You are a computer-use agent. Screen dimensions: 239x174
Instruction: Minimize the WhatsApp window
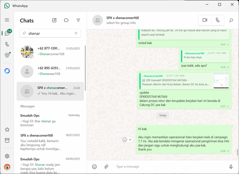tap(207, 4)
